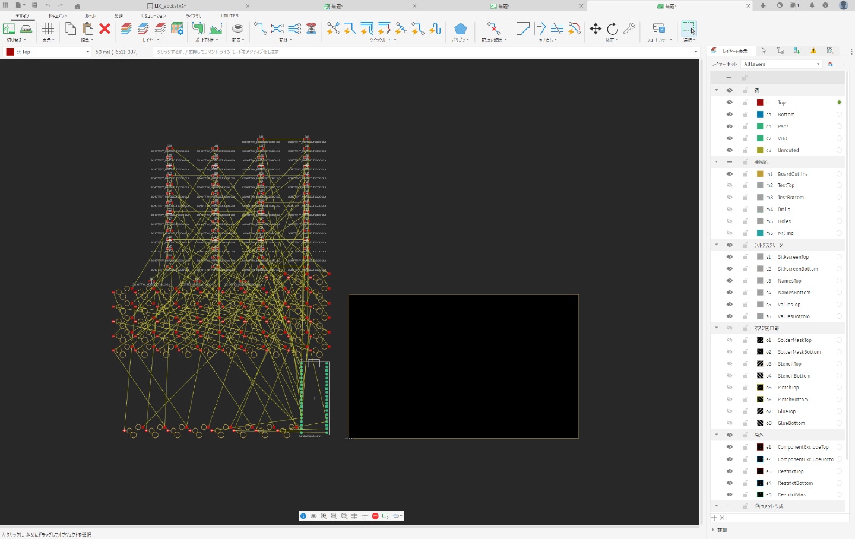Switch to the ルール ribbon tab
The width and height of the screenshot is (855, 539).
tap(90, 16)
